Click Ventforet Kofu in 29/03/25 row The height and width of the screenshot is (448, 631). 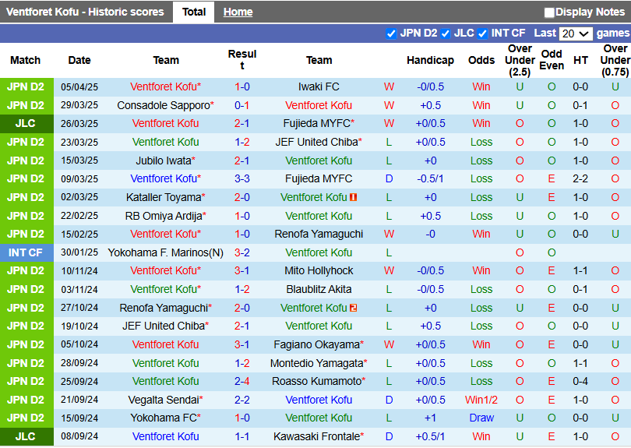point(319,105)
